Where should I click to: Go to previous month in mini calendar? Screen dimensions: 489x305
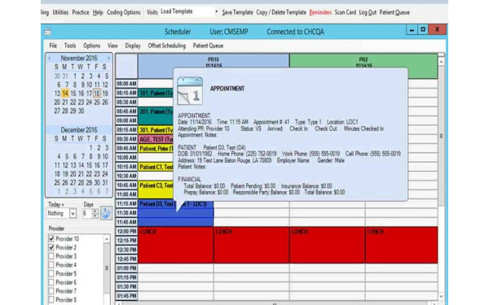pyautogui.click(x=49, y=59)
